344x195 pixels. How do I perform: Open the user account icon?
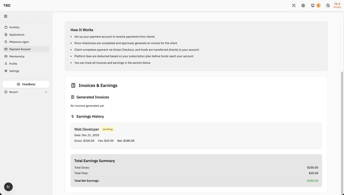(x=303, y=5)
